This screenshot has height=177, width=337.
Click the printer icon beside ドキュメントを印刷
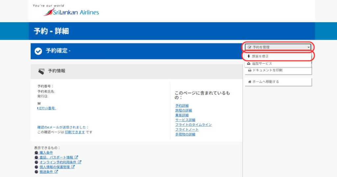(x=249, y=70)
